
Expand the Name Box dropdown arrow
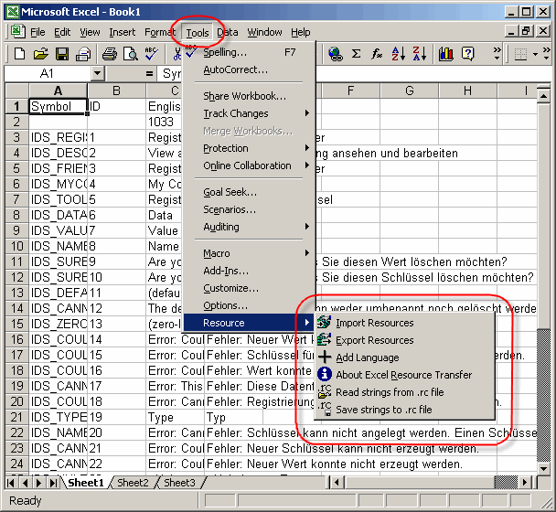click(x=98, y=73)
